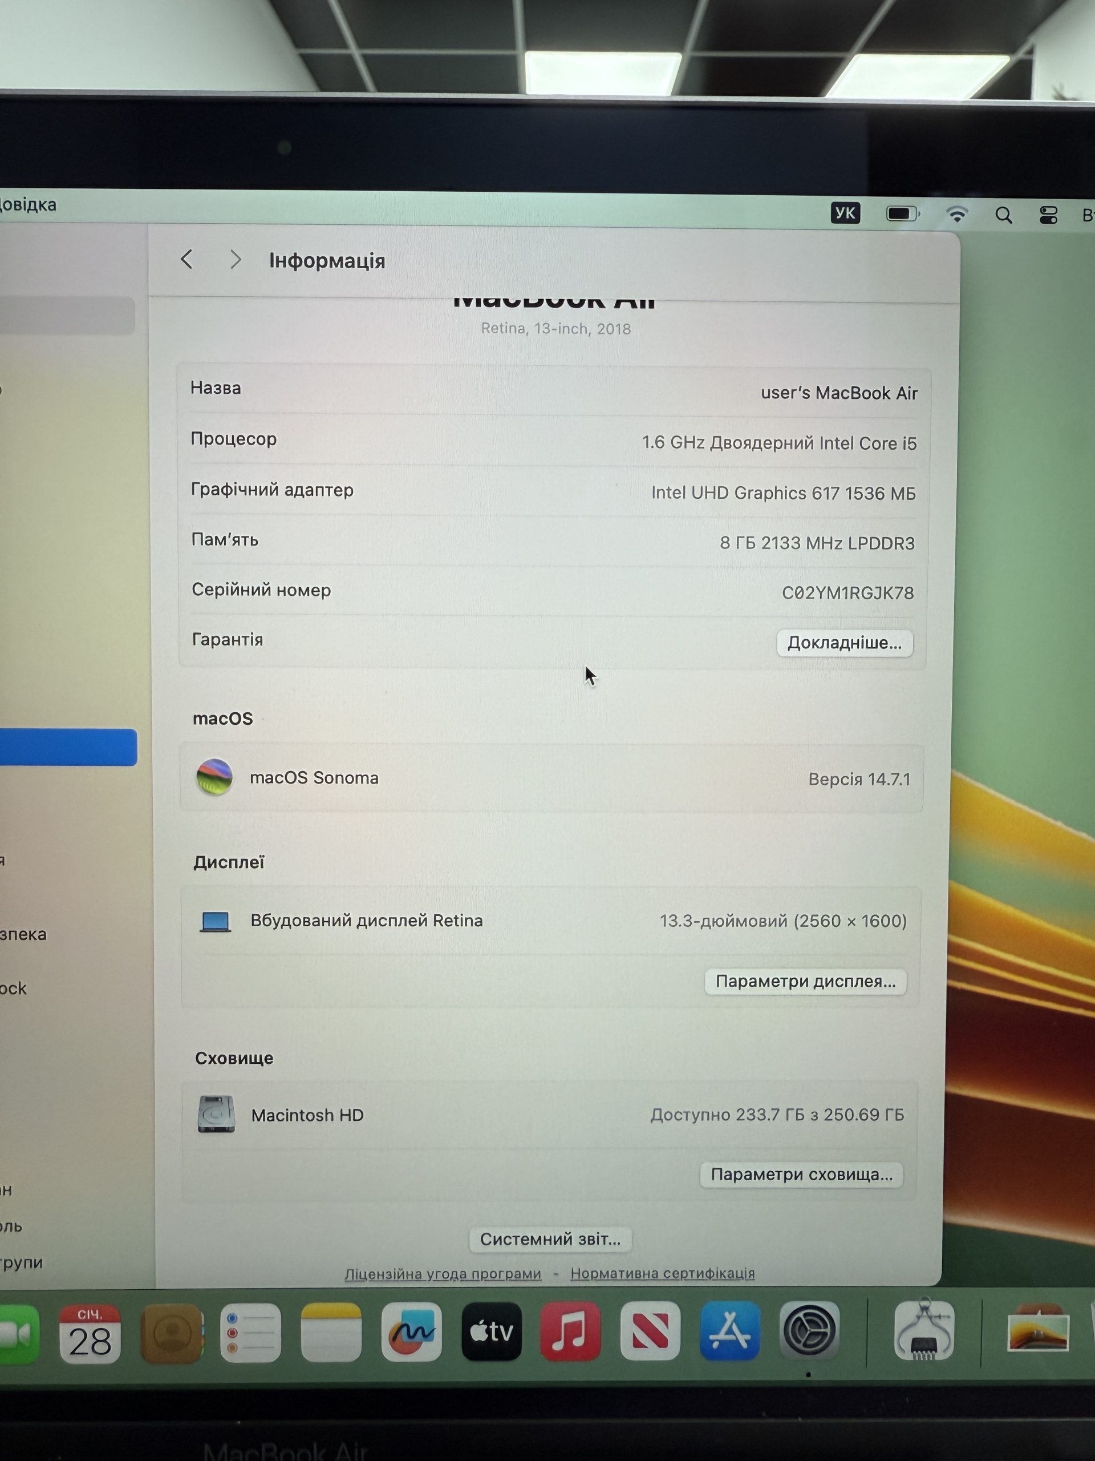
Task: Open the УК input source menu
Action: click(845, 213)
